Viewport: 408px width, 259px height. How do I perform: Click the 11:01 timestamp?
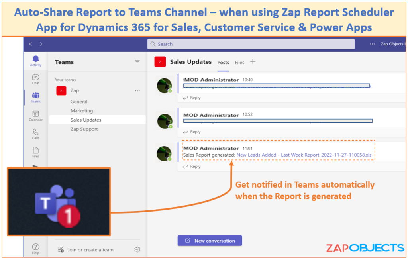pos(247,148)
